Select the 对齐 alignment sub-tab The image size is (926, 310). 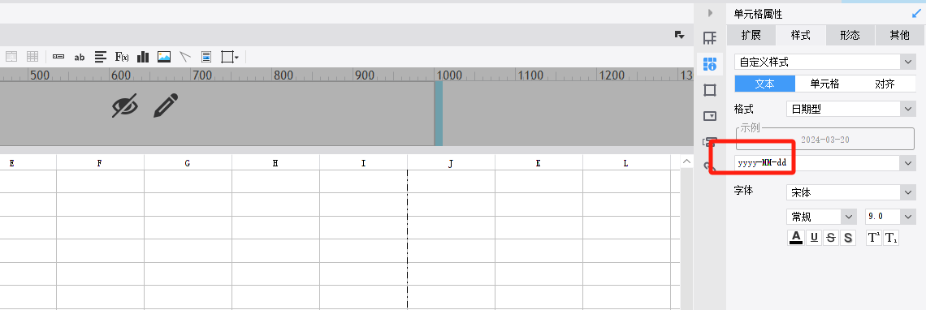pos(885,84)
